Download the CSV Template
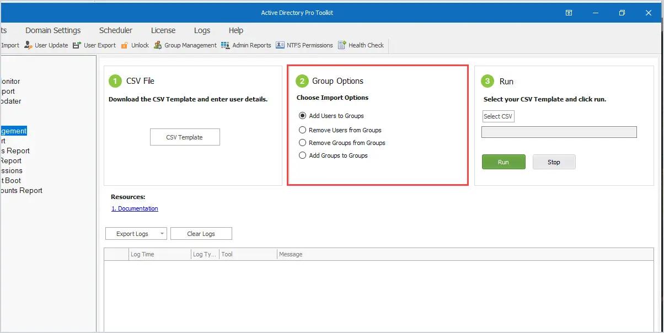 (185, 137)
